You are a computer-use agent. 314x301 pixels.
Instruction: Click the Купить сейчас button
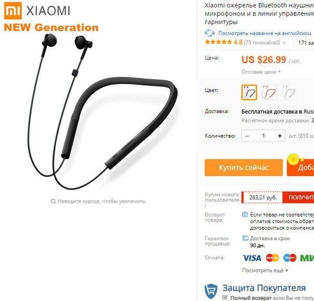coord(244,168)
